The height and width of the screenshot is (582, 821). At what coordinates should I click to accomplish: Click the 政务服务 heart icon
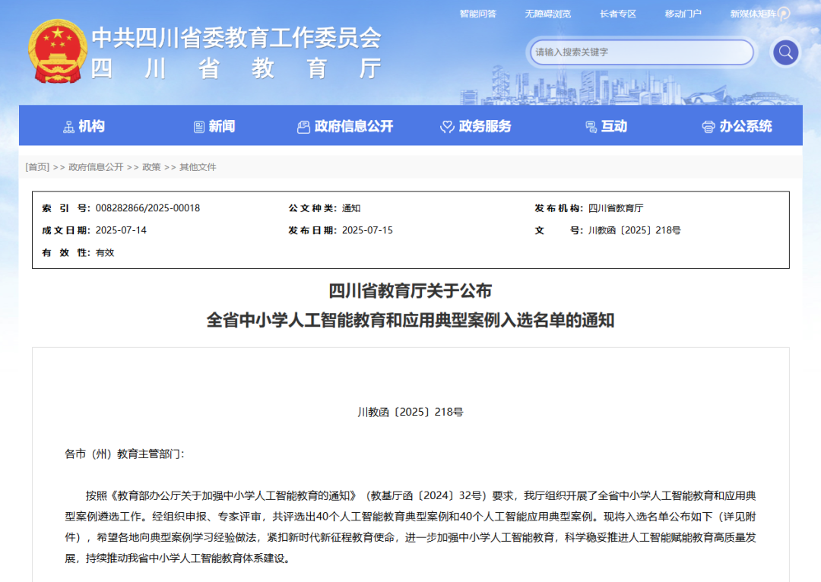point(447,127)
